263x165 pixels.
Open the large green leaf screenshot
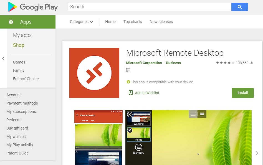tap(188, 138)
